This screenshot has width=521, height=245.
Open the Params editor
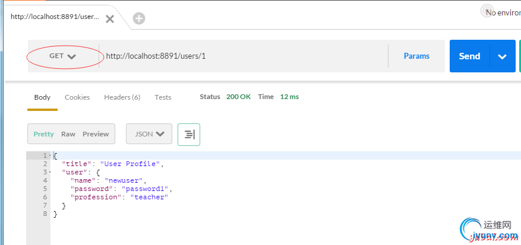[416, 56]
